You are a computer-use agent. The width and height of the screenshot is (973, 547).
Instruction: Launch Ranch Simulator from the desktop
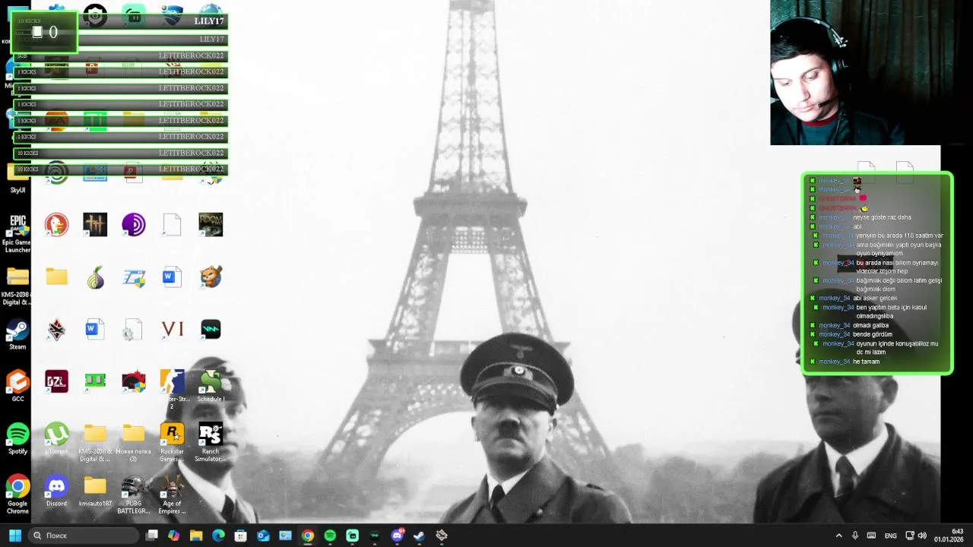tap(211, 442)
